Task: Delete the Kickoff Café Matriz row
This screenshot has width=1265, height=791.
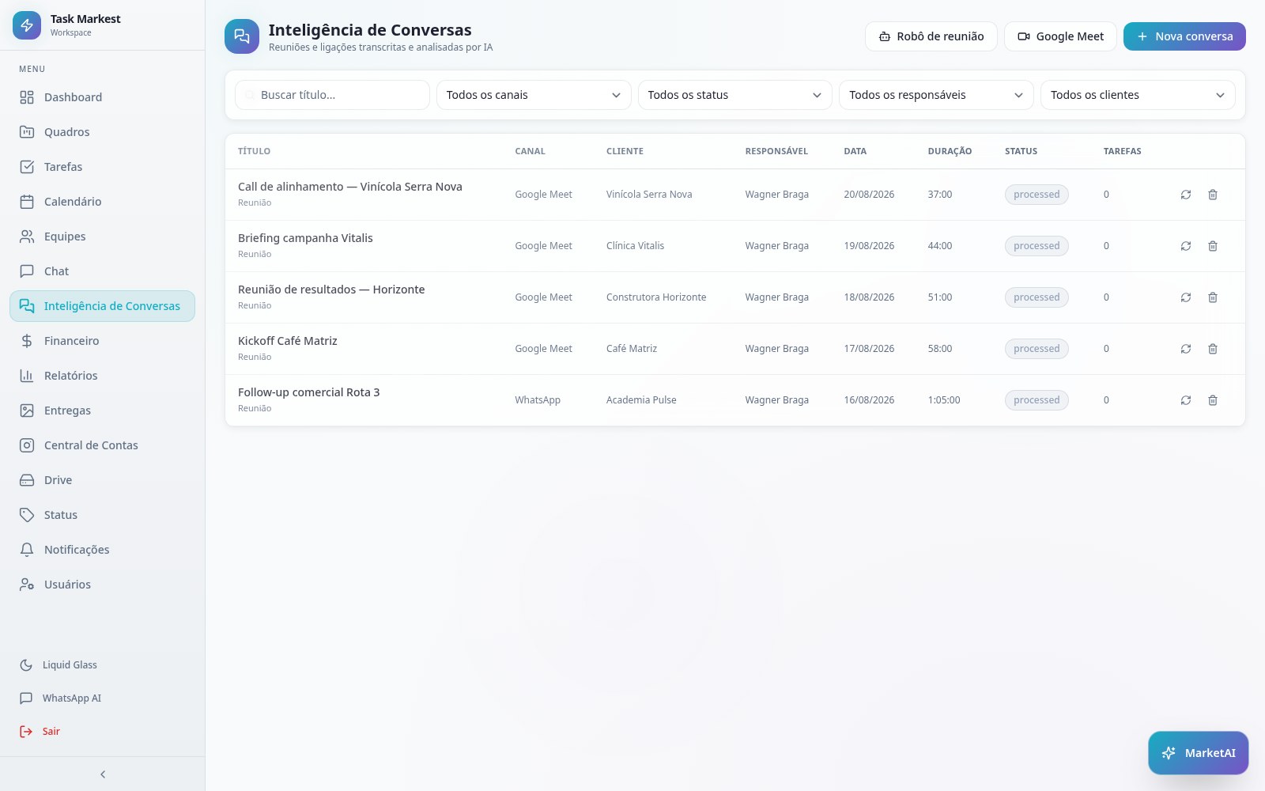Action: pyautogui.click(x=1212, y=349)
